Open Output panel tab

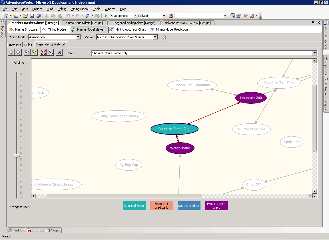tap(53, 230)
